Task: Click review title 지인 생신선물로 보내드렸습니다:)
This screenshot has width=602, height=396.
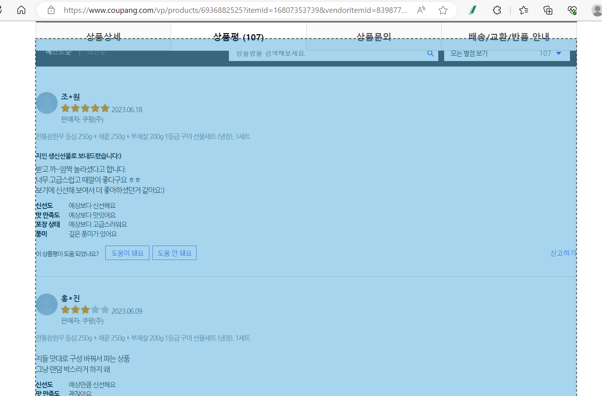Action: 78,156
